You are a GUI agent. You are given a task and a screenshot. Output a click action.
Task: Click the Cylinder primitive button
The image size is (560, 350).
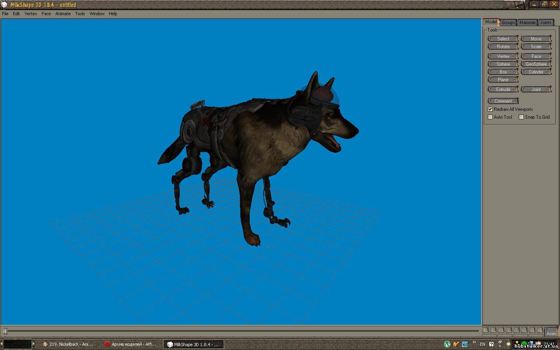(536, 72)
